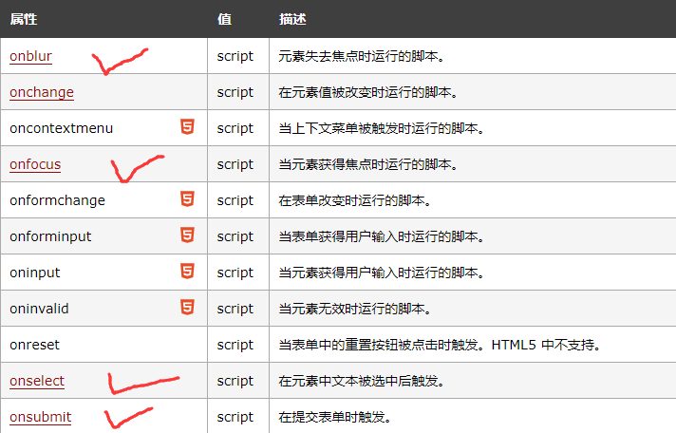This screenshot has width=676, height=433.
Task: Click the onreset attribute name cell
Action: coord(34,345)
